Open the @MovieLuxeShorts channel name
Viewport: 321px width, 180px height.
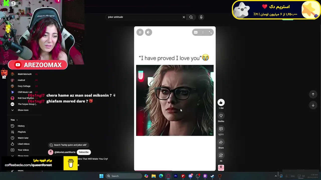point(65,152)
